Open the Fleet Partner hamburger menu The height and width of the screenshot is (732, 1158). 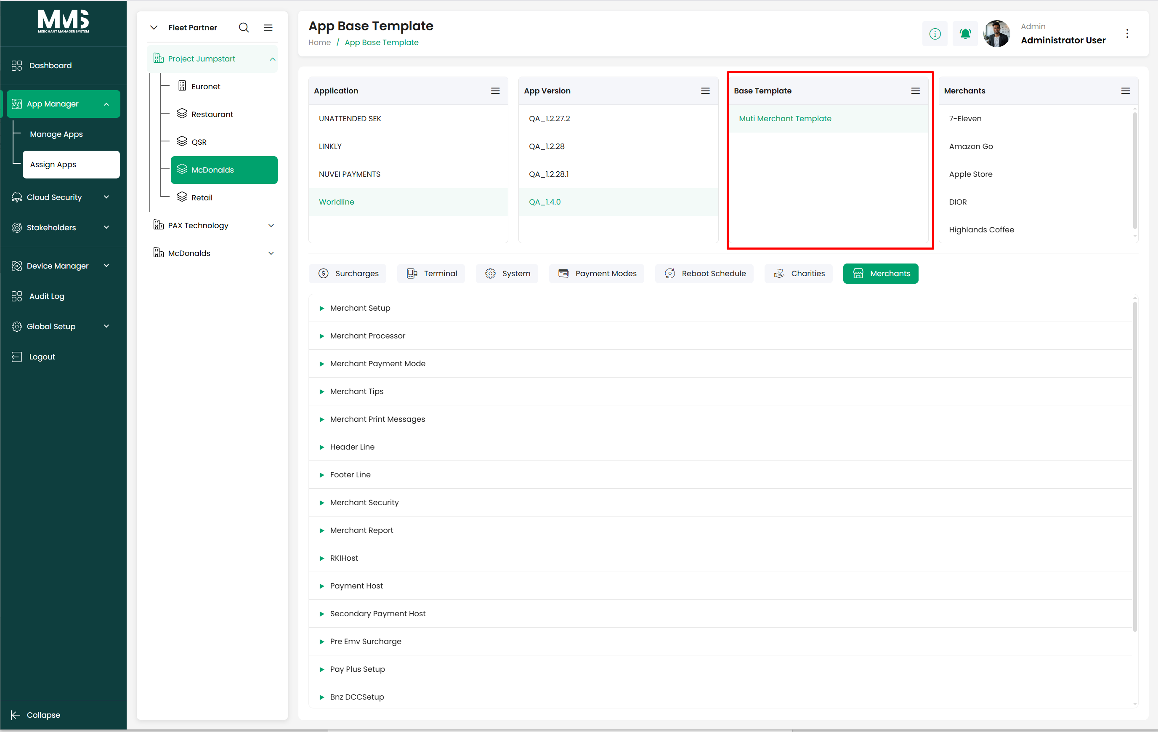coord(268,27)
